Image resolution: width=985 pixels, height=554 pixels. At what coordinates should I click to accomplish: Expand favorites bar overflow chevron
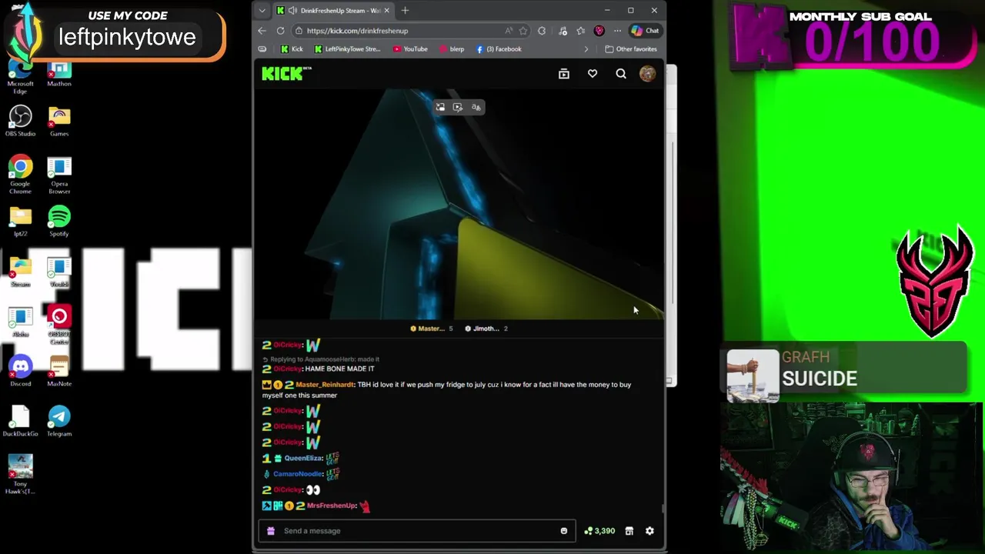(x=586, y=49)
